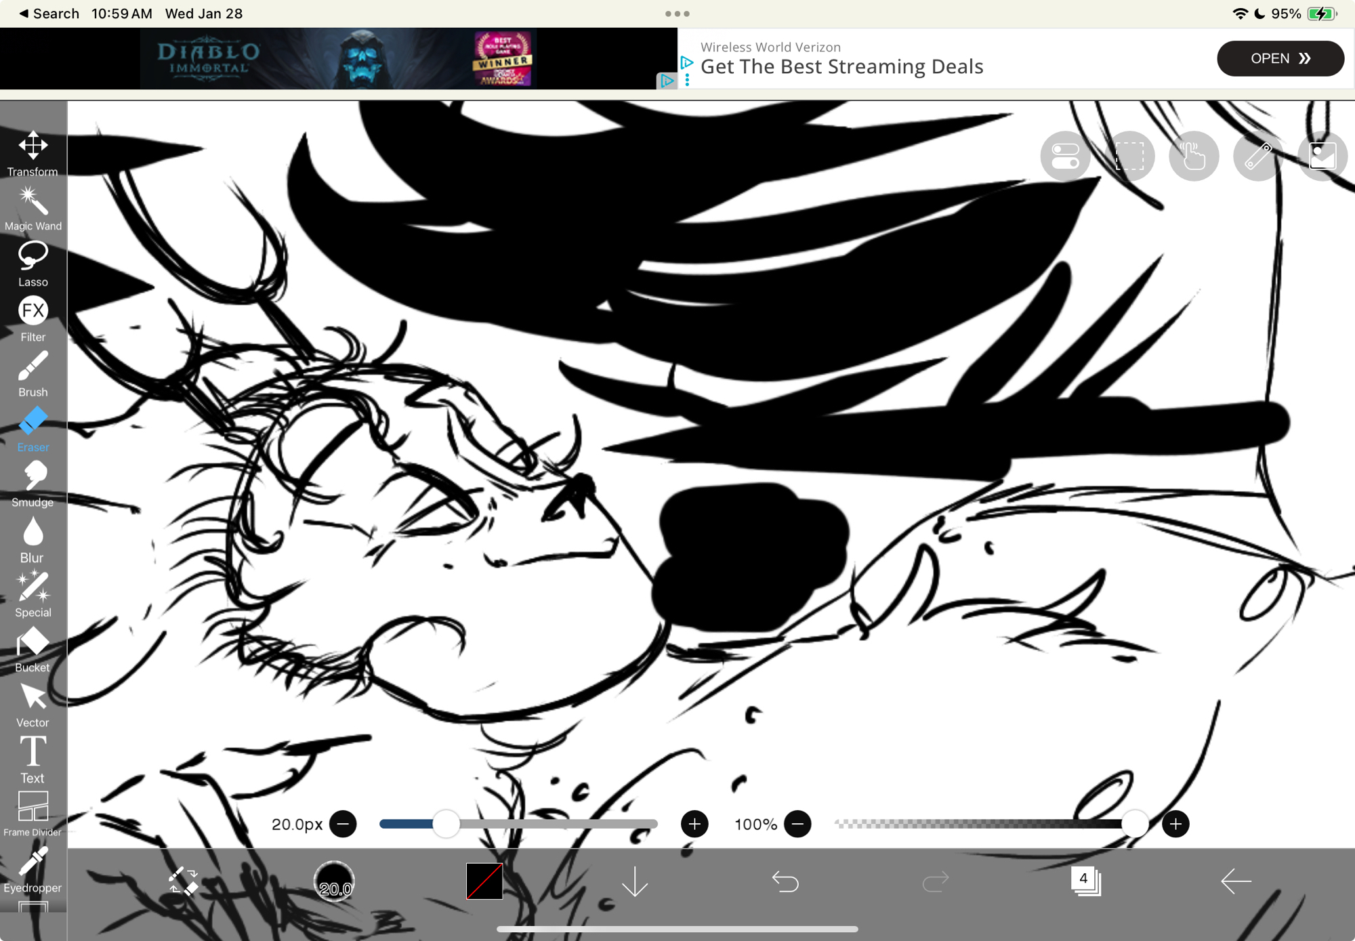Toggle brush and eraser switch button
The height and width of the screenshot is (941, 1355).
pyautogui.click(x=184, y=881)
